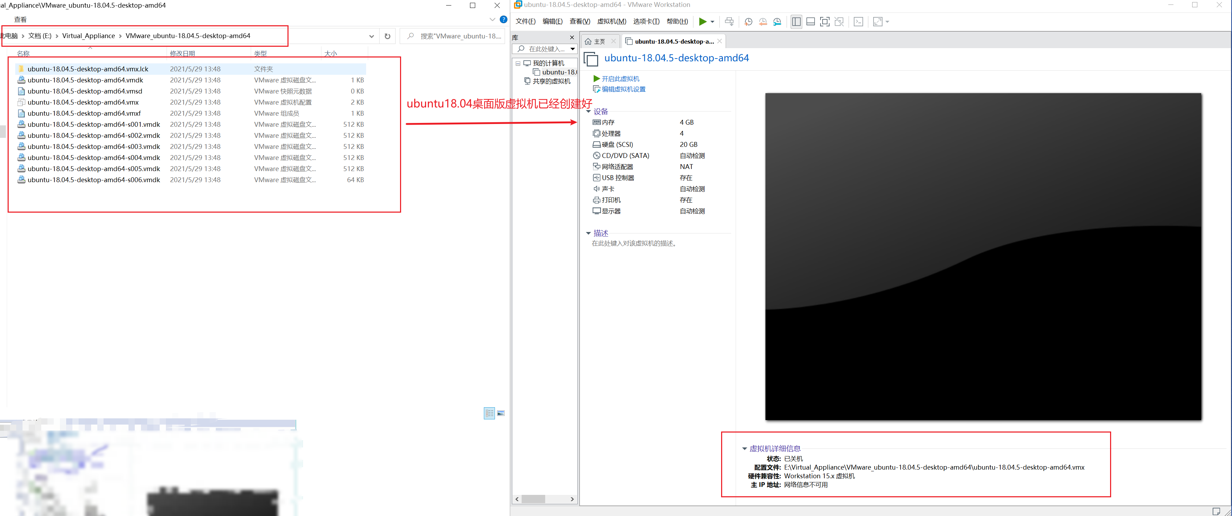Close the ubuntu-18.04.5-desktop tab
Viewport: 1232px width, 516px height.
click(719, 41)
